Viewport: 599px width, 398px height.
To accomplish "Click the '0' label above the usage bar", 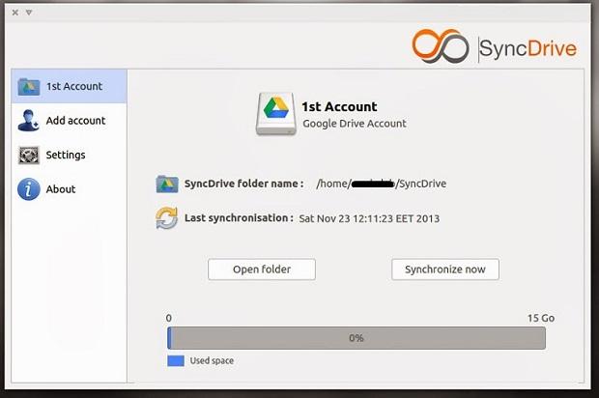I will pyautogui.click(x=169, y=318).
